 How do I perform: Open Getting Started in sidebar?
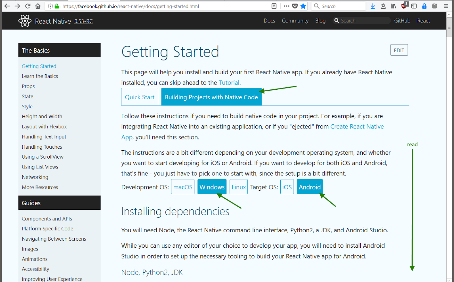pyautogui.click(x=39, y=66)
